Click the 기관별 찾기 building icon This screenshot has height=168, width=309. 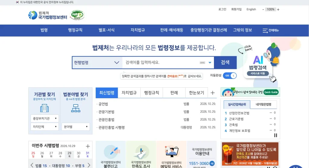coord(44,108)
